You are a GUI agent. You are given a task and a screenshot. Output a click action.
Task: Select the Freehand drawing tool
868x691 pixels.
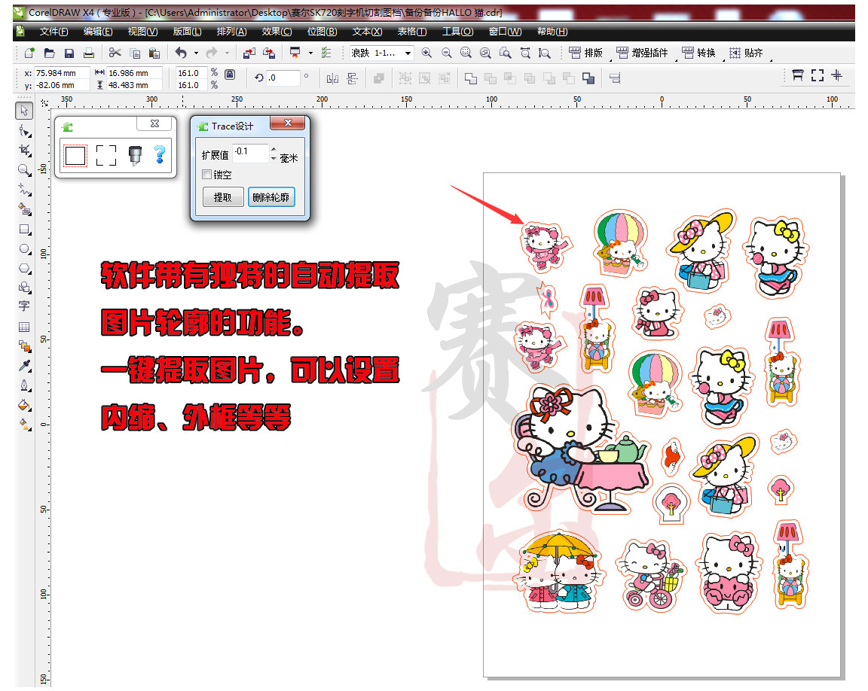(24, 190)
